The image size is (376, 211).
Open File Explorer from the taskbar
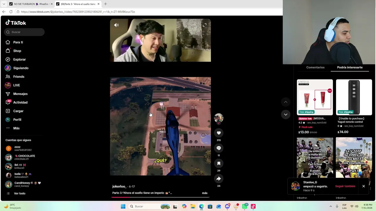(x=193, y=206)
